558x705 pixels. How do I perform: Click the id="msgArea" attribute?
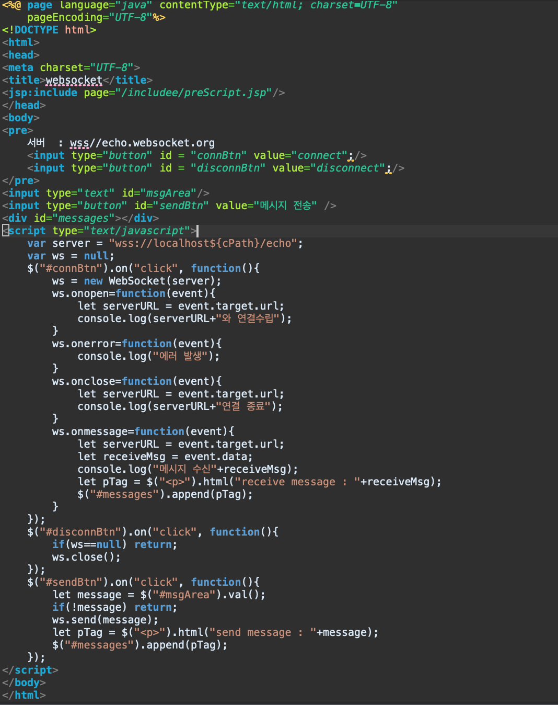click(x=159, y=193)
